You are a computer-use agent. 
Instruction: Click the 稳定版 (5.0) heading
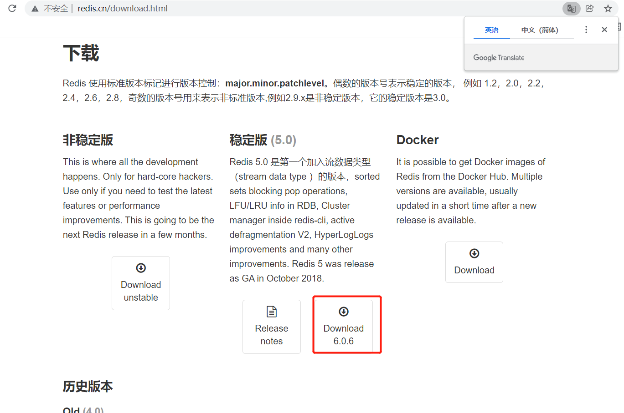click(x=263, y=140)
